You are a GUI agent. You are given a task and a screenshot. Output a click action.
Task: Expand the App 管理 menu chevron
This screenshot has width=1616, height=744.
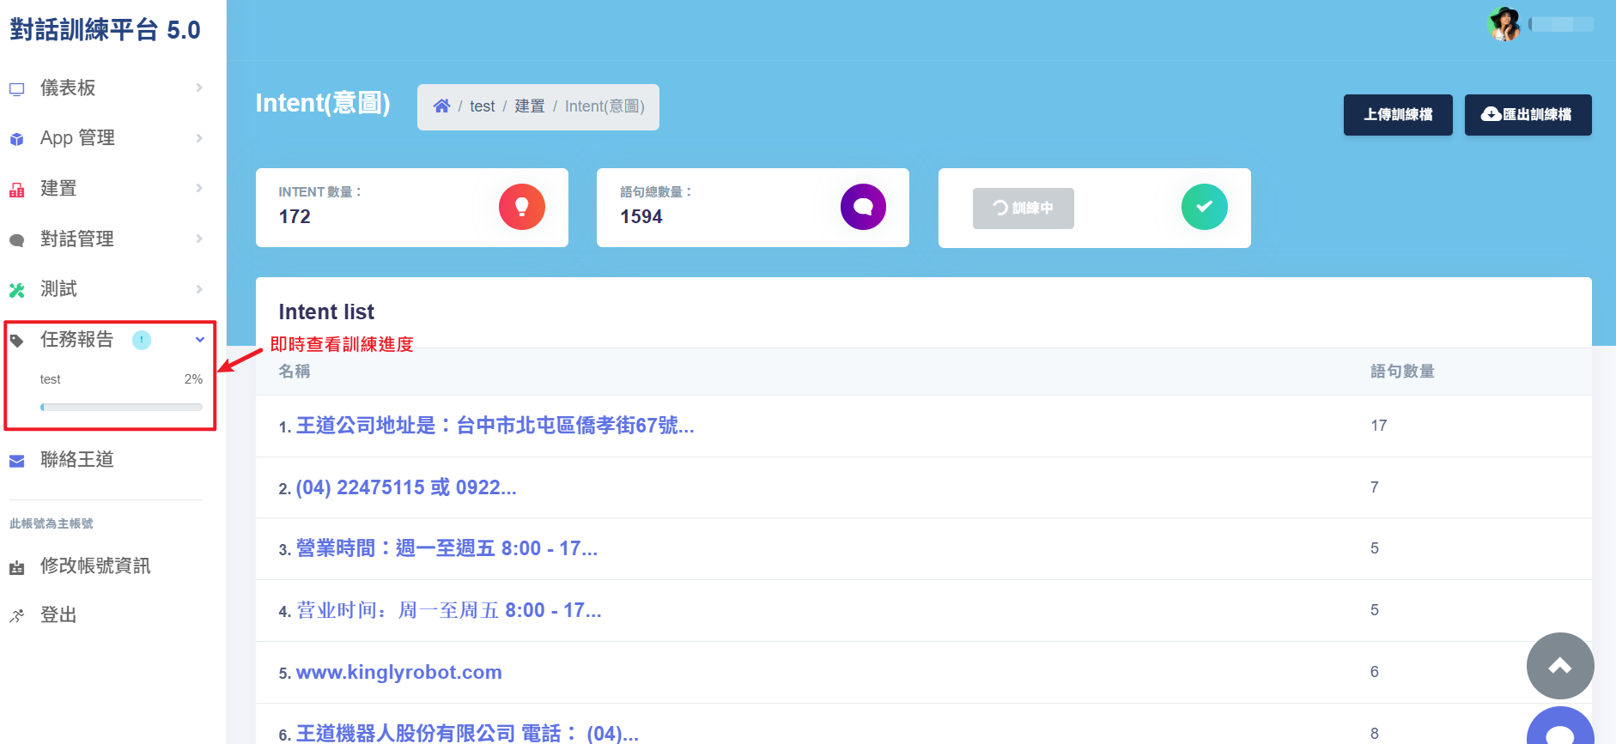point(199,138)
